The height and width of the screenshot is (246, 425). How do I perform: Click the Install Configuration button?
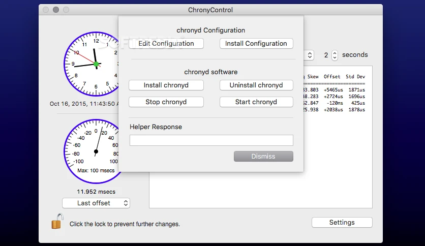pyautogui.click(x=256, y=44)
